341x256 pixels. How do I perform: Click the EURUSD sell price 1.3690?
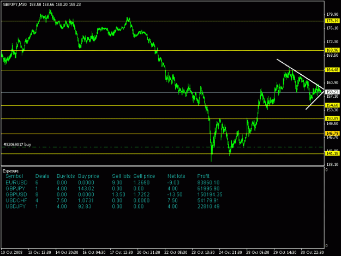point(141,183)
